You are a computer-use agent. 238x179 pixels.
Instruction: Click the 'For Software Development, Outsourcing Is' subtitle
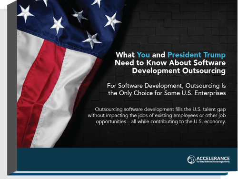coord(166,86)
